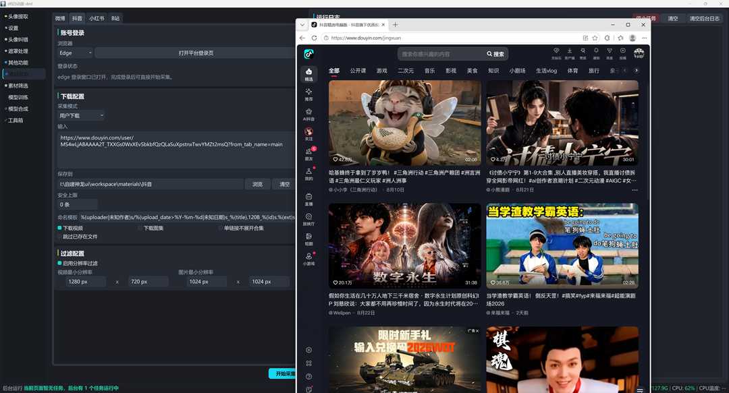Open the 推荐 feed in the Douyin sidebar

pyautogui.click(x=308, y=94)
